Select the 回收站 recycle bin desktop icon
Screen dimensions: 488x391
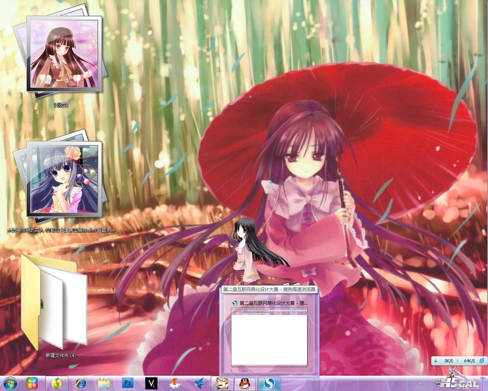pos(61,61)
